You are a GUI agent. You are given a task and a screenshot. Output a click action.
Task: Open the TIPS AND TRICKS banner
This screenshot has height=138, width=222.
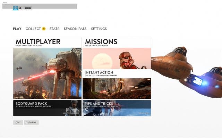pyautogui.click(x=117, y=108)
